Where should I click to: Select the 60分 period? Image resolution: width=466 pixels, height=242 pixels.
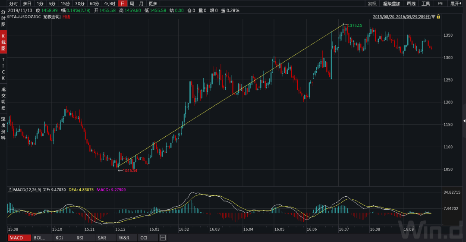coord(94,3)
